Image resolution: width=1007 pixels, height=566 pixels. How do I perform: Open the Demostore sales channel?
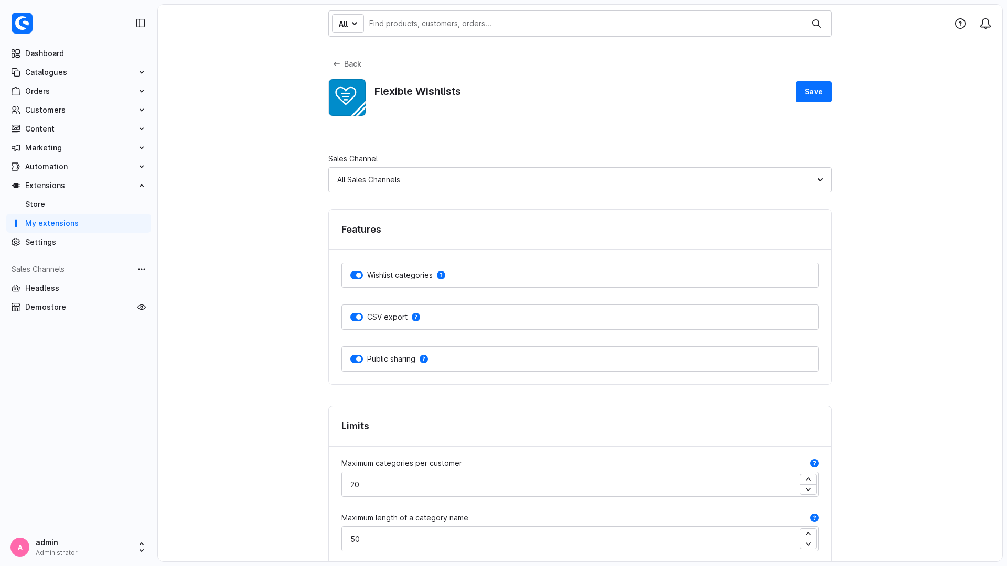pyautogui.click(x=46, y=307)
